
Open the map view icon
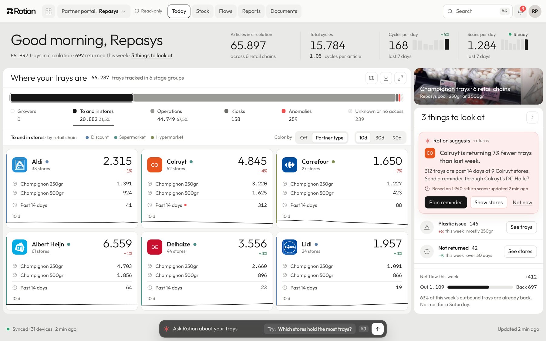(372, 78)
